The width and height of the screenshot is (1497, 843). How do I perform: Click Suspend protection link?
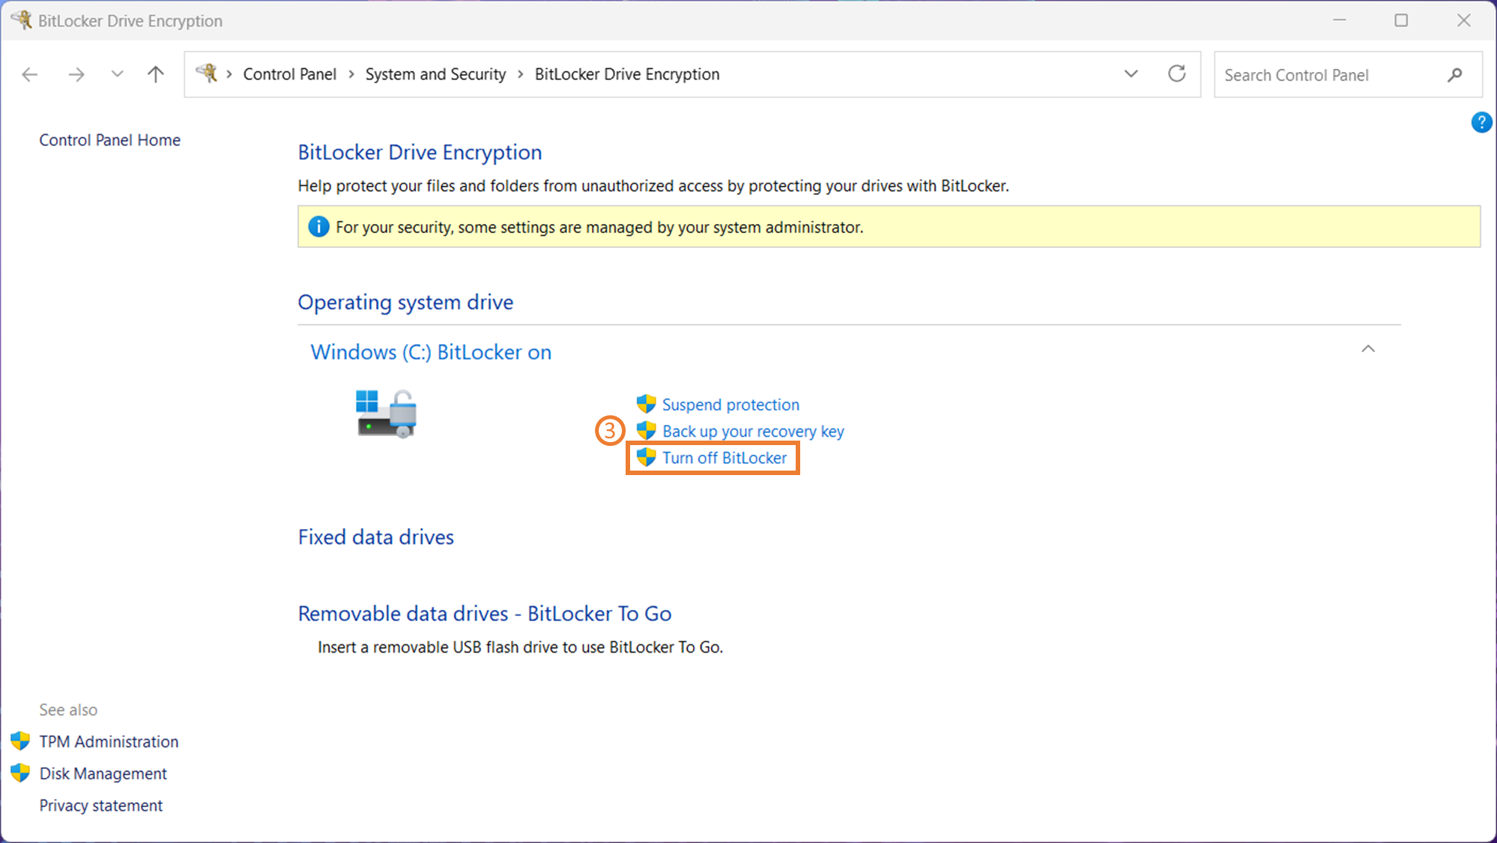[730, 405]
